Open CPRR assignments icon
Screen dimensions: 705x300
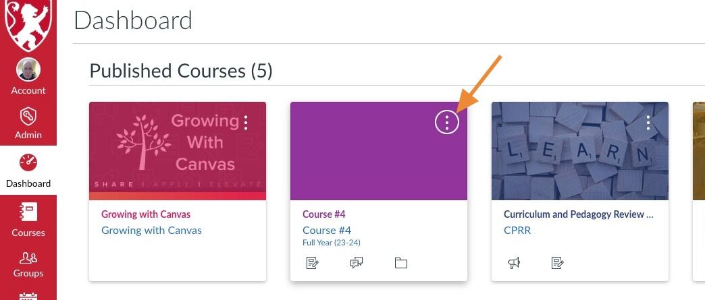[x=558, y=263]
